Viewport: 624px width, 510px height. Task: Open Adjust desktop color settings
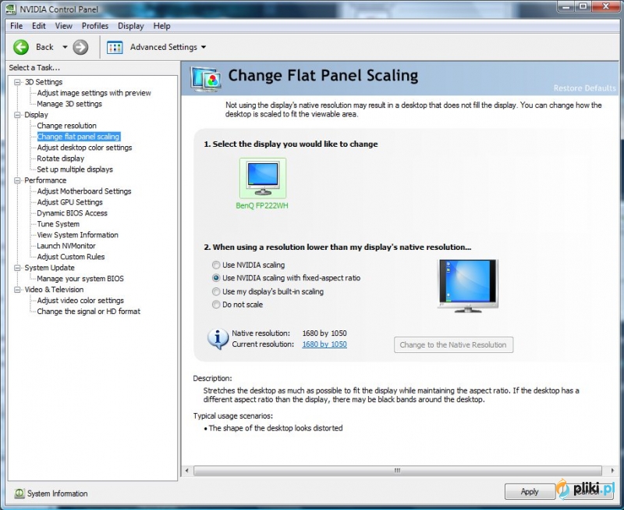pyautogui.click(x=84, y=148)
